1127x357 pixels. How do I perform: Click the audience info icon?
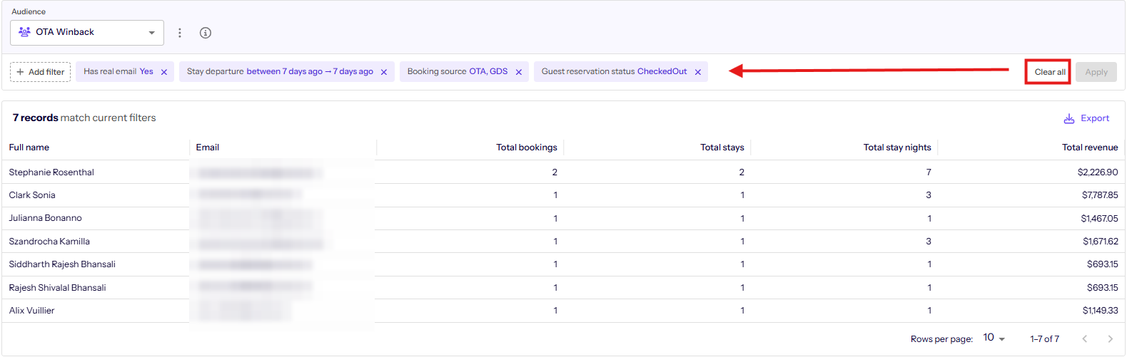coord(206,33)
